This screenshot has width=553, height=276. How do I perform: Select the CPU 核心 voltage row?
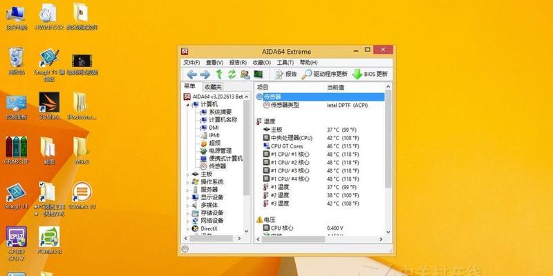click(x=320, y=228)
